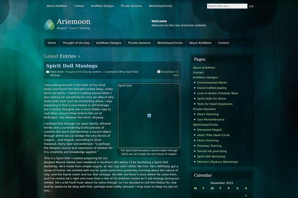Click the GO search button
Image resolution: width=298 pixels, height=198 pixels.
point(251,6)
